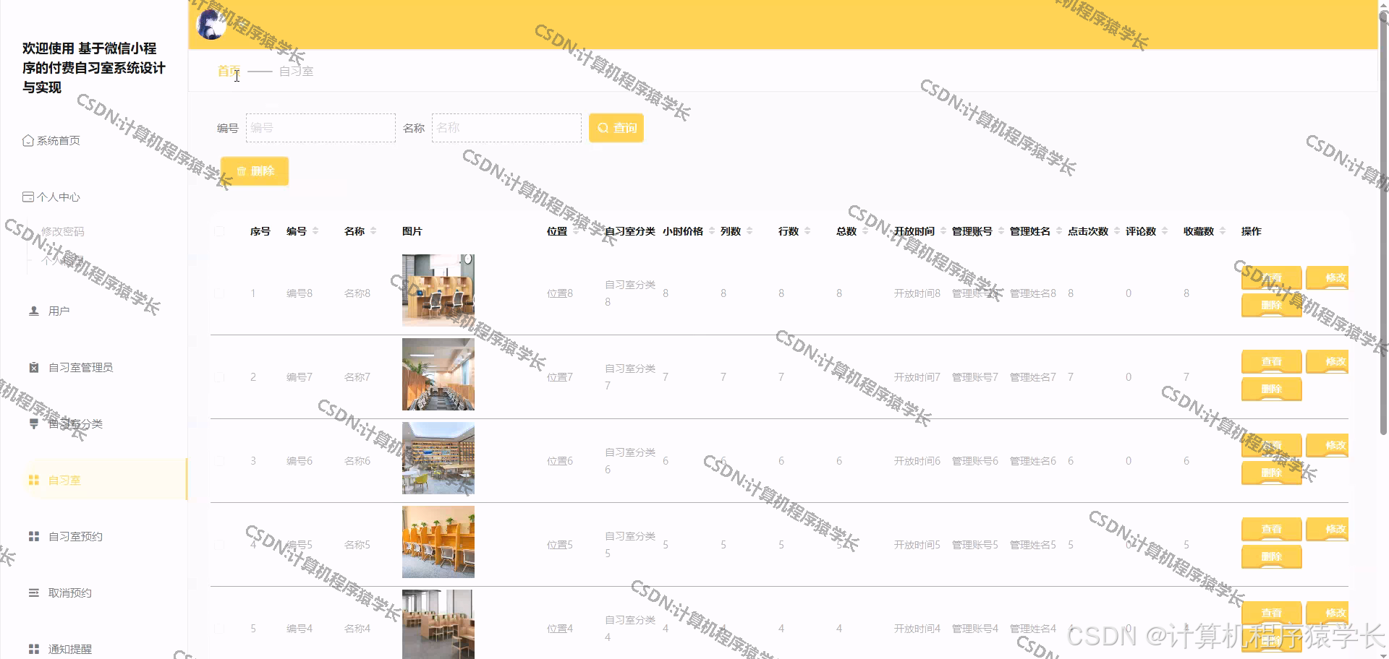Sort table by 列数 column arrows
1389x659 pixels.
pyautogui.click(x=749, y=231)
